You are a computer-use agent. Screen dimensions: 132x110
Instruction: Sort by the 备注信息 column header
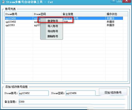[x=84, y=14]
